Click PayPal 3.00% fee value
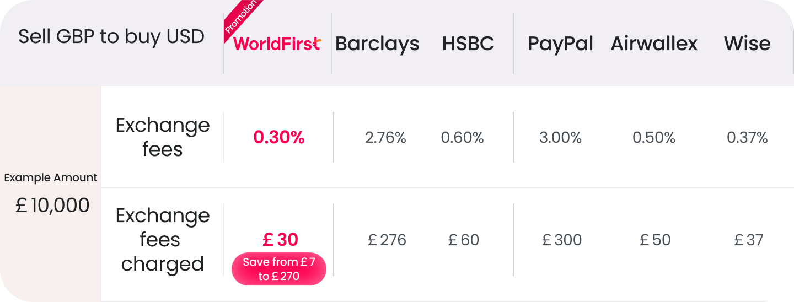This screenshot has height=302, width=794. click(x=560, y=138)
